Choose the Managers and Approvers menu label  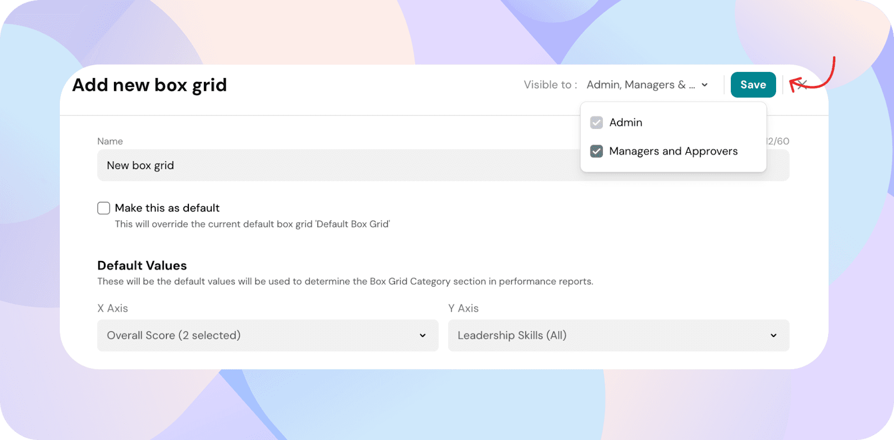673,151
